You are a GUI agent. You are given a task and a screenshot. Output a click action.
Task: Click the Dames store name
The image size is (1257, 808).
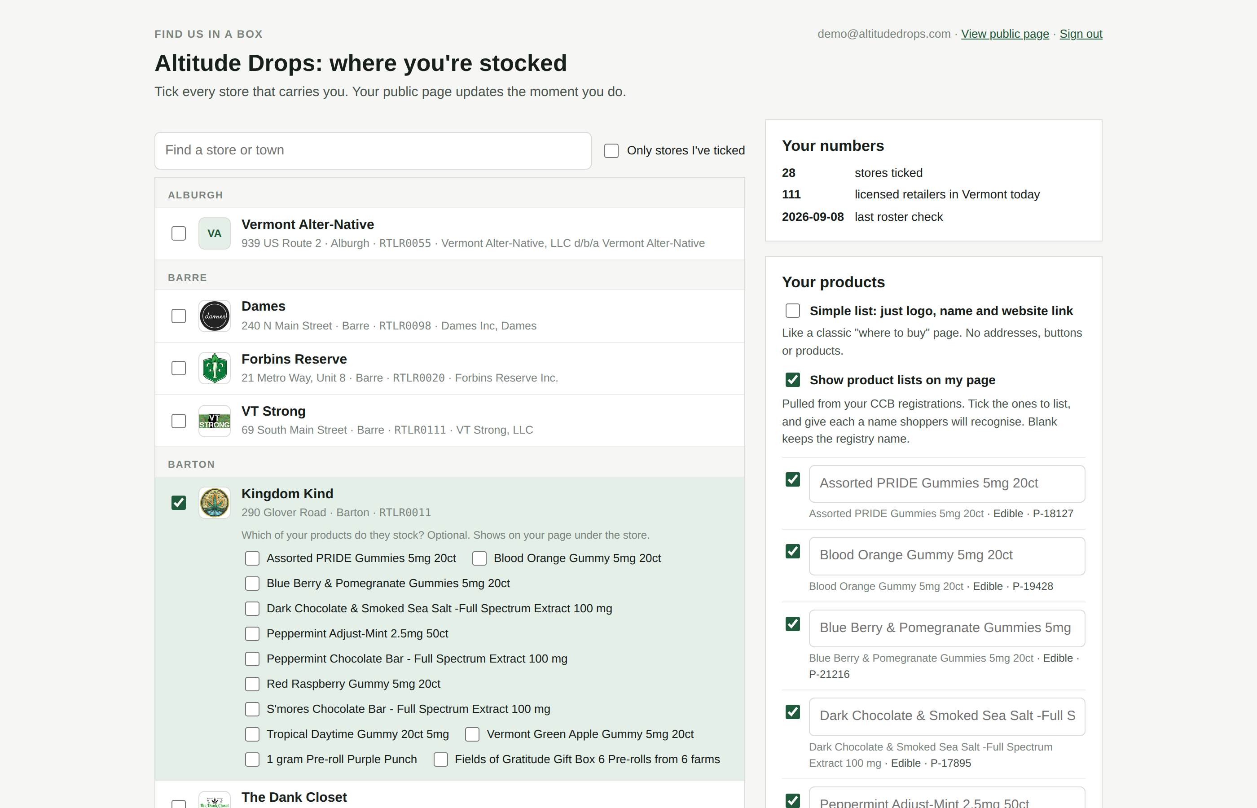[x=264, y=307]
